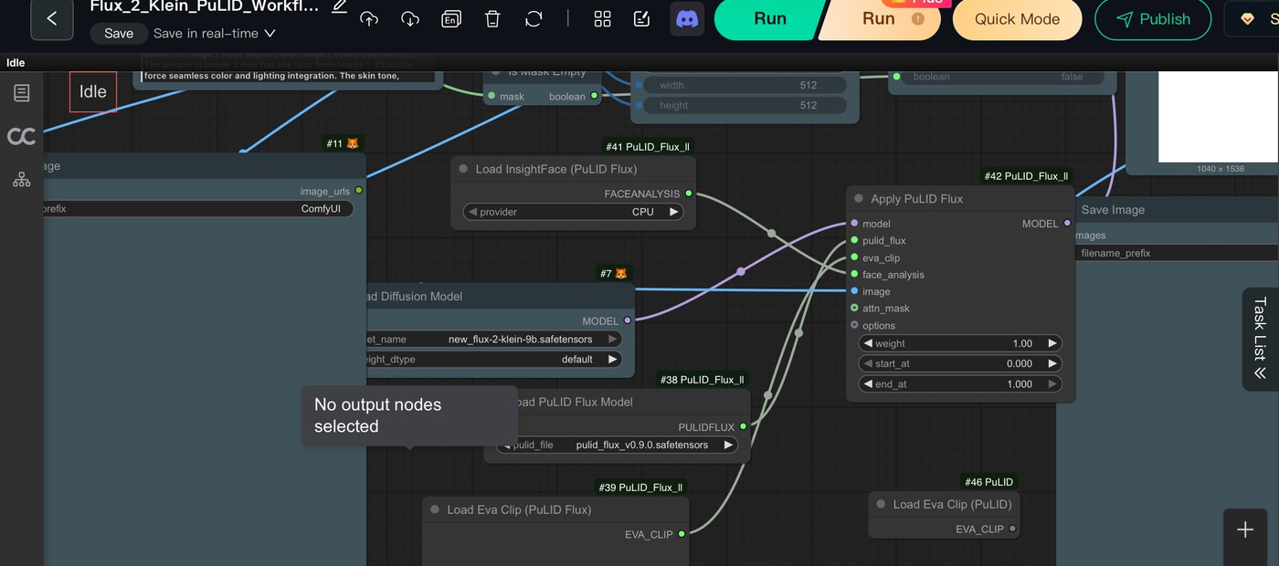This screenshot has height=566, width=1279.
Task: Increase the start_at value
Action: [x=1052, y=363]
